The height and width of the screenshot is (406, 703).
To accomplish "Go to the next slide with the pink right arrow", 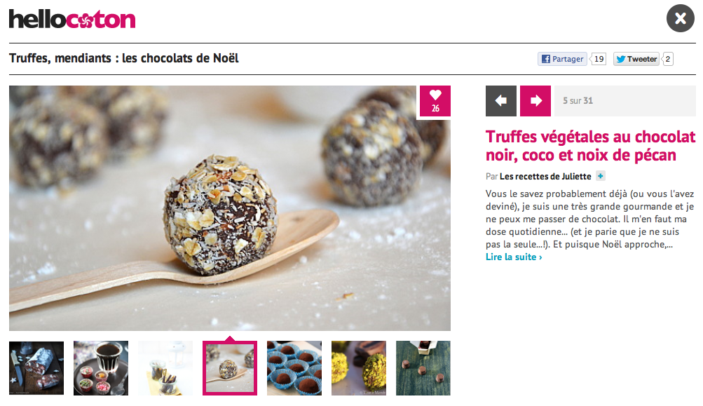I will (535, 101).
